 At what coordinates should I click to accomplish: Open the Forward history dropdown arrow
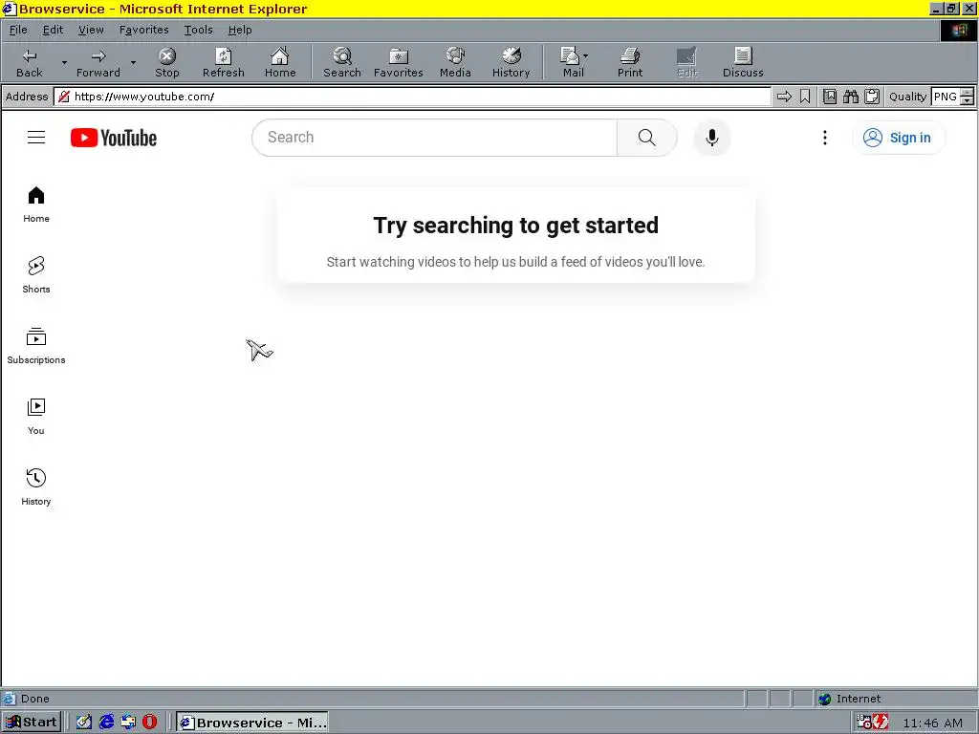(133, 62)
